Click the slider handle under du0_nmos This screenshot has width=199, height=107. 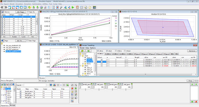click(x=99, y=89)
